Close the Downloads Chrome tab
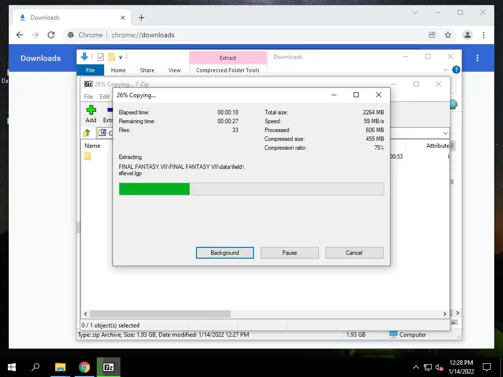 122,18
